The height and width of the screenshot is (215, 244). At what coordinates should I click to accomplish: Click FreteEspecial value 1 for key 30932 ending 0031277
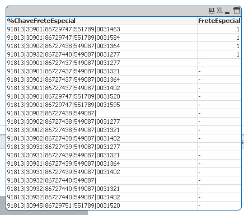click(219, 54)
